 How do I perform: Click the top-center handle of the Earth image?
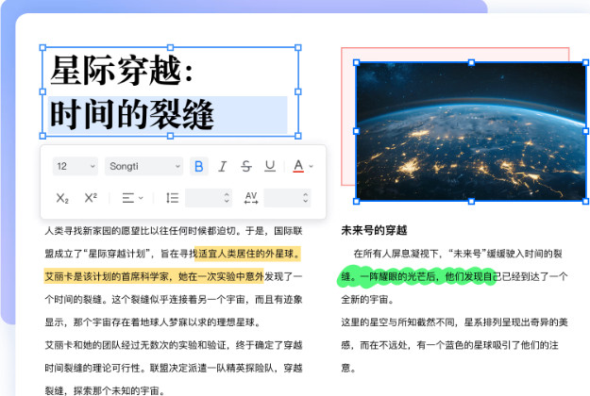point(471,63)
